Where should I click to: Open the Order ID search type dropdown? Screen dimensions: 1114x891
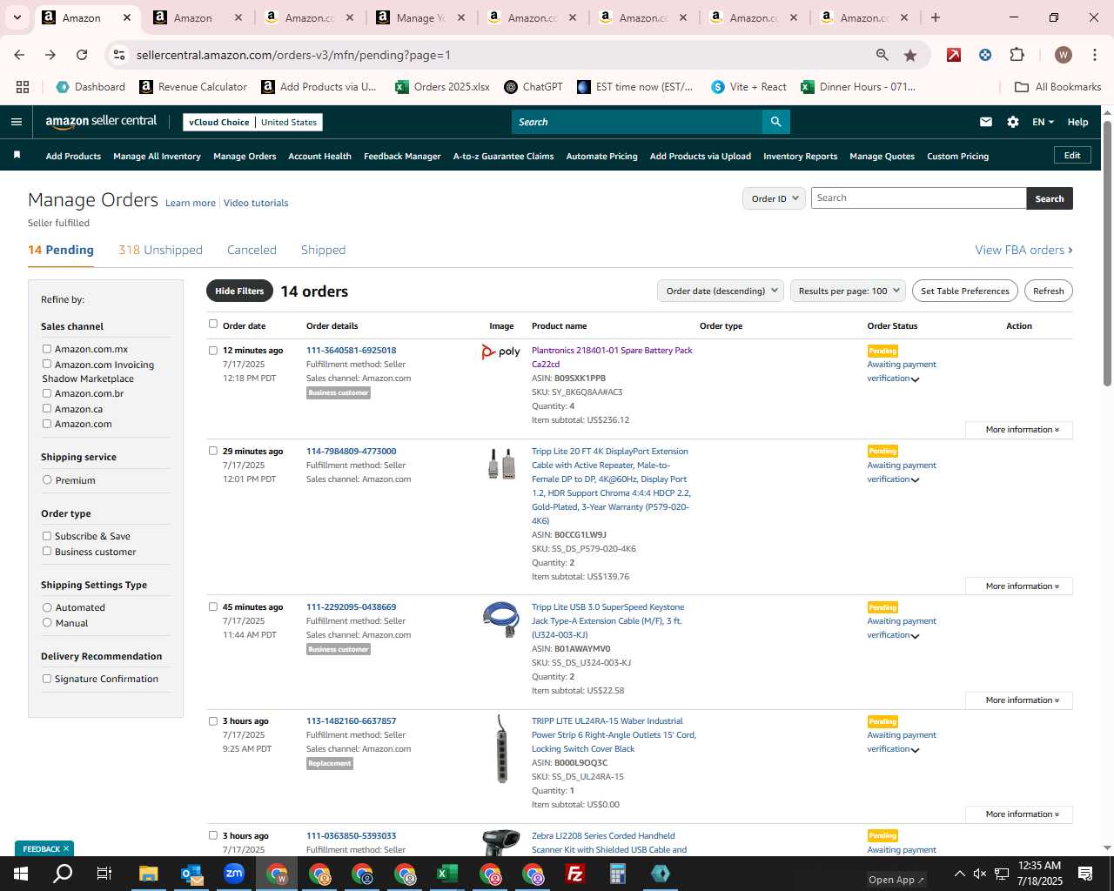coord(774,198)
